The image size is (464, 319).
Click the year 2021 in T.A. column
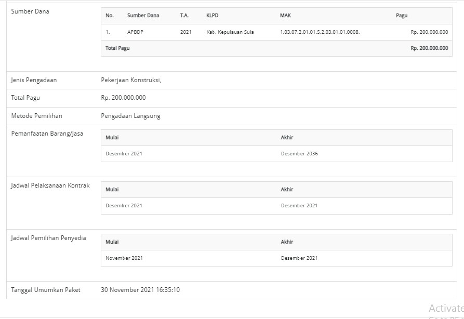point(185,32)
